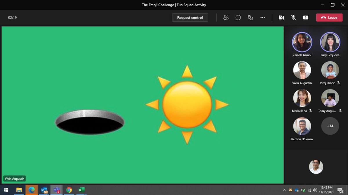348x195 pixels.
Task: Open the meeting chat conversation
Action: point(238,18)
